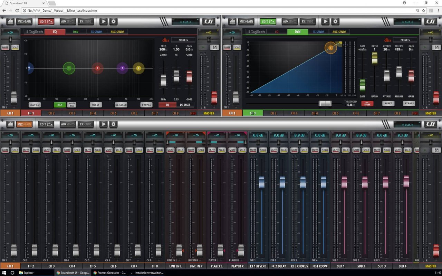Viewport: 442px width, 276px height.
Task: Select PLAYER L channel label
Action: (x=217, y=266)
